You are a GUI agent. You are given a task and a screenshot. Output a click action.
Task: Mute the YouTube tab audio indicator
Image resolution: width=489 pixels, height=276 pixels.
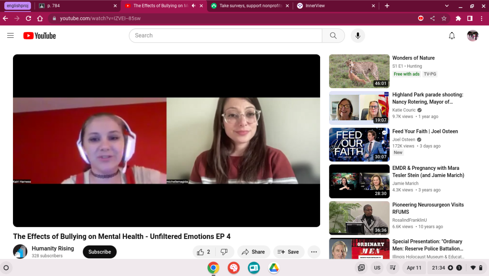pos(193,6)
